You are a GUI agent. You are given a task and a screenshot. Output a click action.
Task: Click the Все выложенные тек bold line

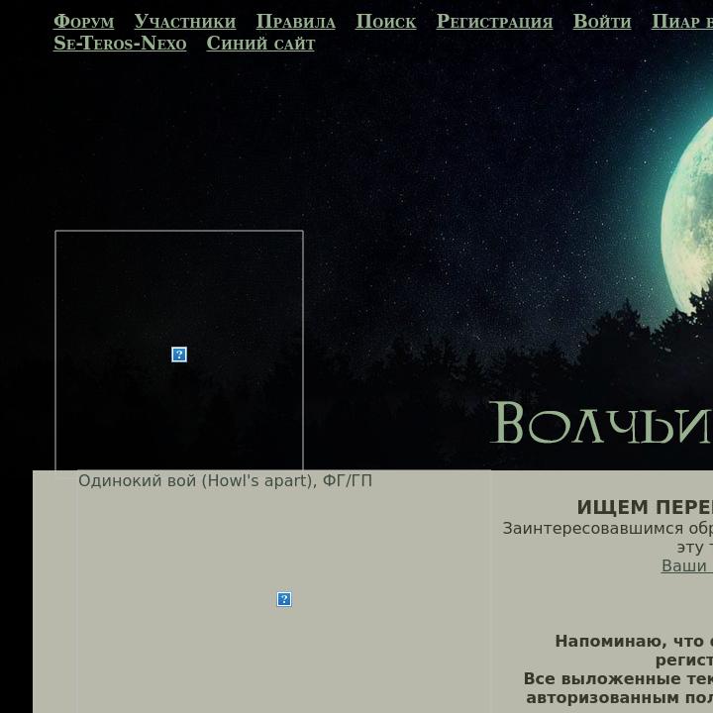[x=618, y=678]
